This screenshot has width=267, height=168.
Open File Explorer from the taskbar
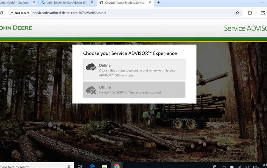(x=104, y=166)
